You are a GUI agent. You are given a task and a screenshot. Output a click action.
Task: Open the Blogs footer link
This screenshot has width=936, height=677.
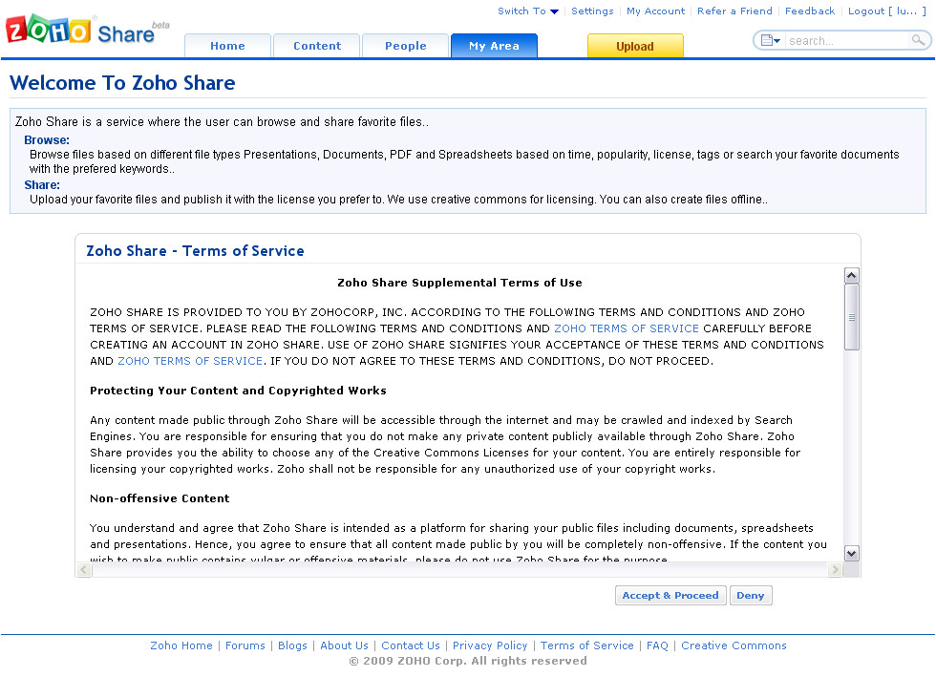point(292,645)
